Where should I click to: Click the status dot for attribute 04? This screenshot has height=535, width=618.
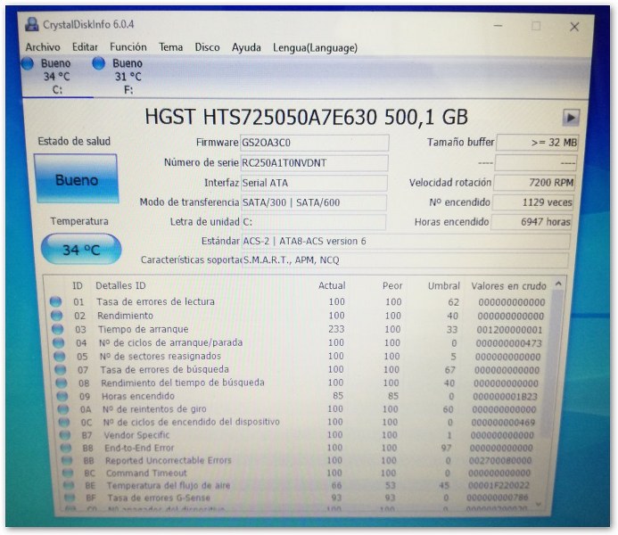(x=58, y=342)
